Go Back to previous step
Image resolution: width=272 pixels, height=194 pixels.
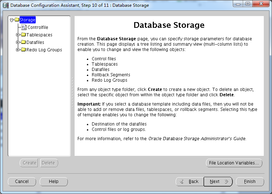pyautogui.click(x=190, y=182)
